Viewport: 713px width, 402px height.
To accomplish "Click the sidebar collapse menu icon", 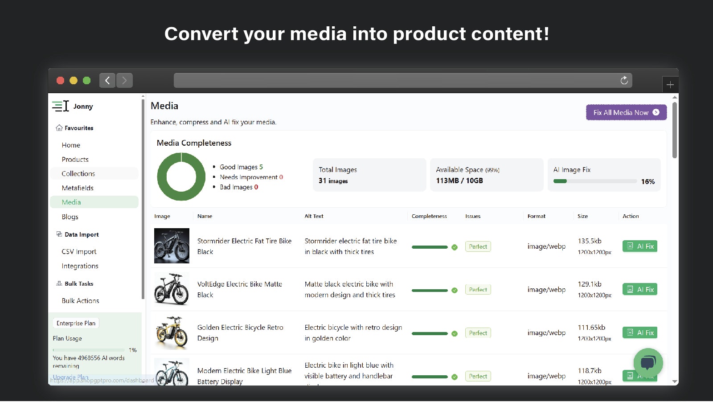I will (x=60, y=106).
